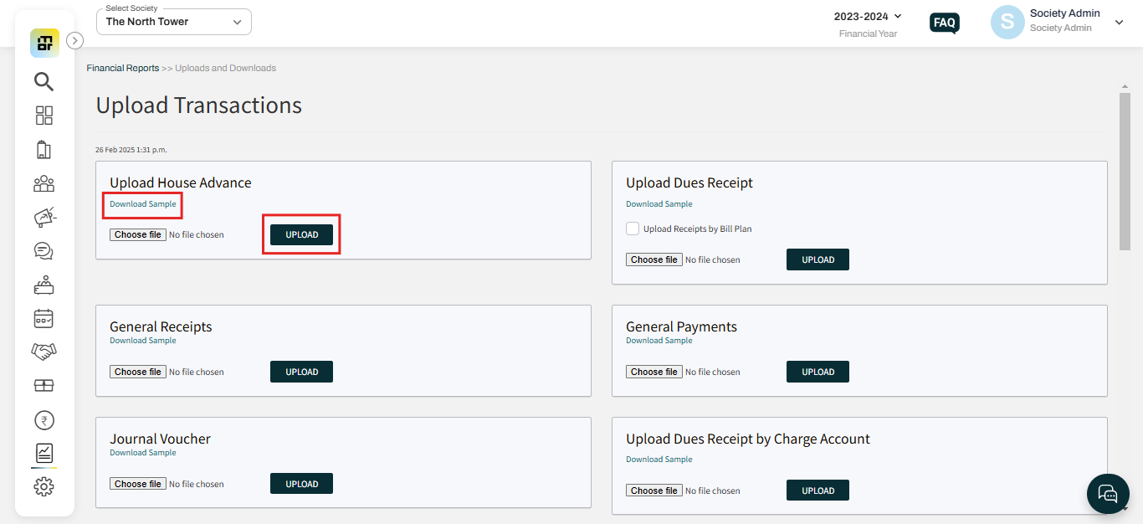Click the calendar icon in sidebar
Image resolution: width=1143 pixels, height=524 pixels.
[44, 318]
